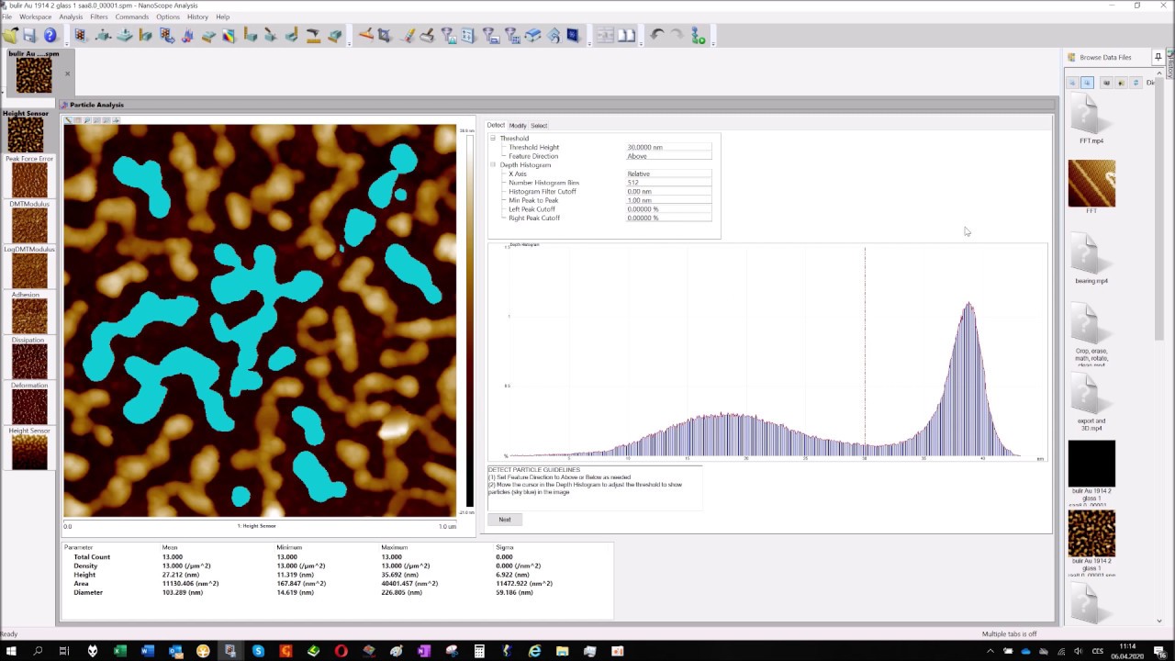Click the Save floppy disk icon
Screen dimensions: 1175x661
(29, 36)
